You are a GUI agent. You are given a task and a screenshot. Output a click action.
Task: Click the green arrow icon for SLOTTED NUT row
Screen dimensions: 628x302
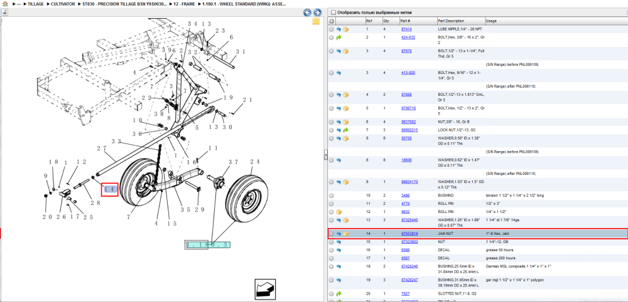(x=338, y=294)
